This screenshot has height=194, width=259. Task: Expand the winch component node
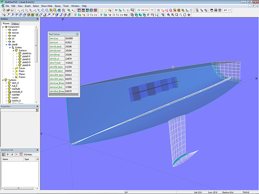pyautogui.click(x=6, y=30)
